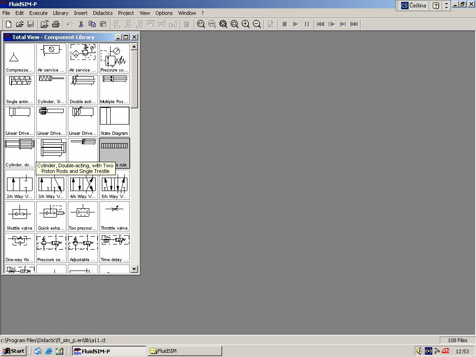The height and width of the screenshot is (357, 476).
Task: Select the Pressure sequence valve component
Action: point(51,248)
